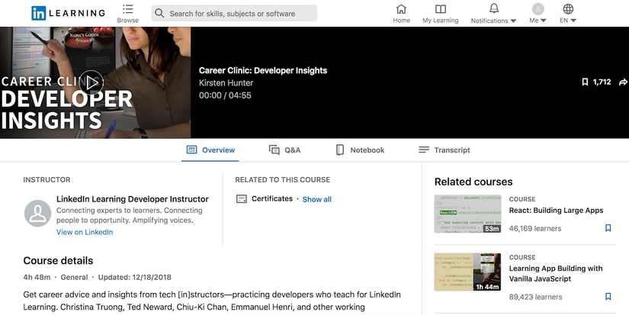Click the Updated: 12/18/2018 text
Image resolution: width=629 pixels, height=315 pixels.
pos(135,278)
